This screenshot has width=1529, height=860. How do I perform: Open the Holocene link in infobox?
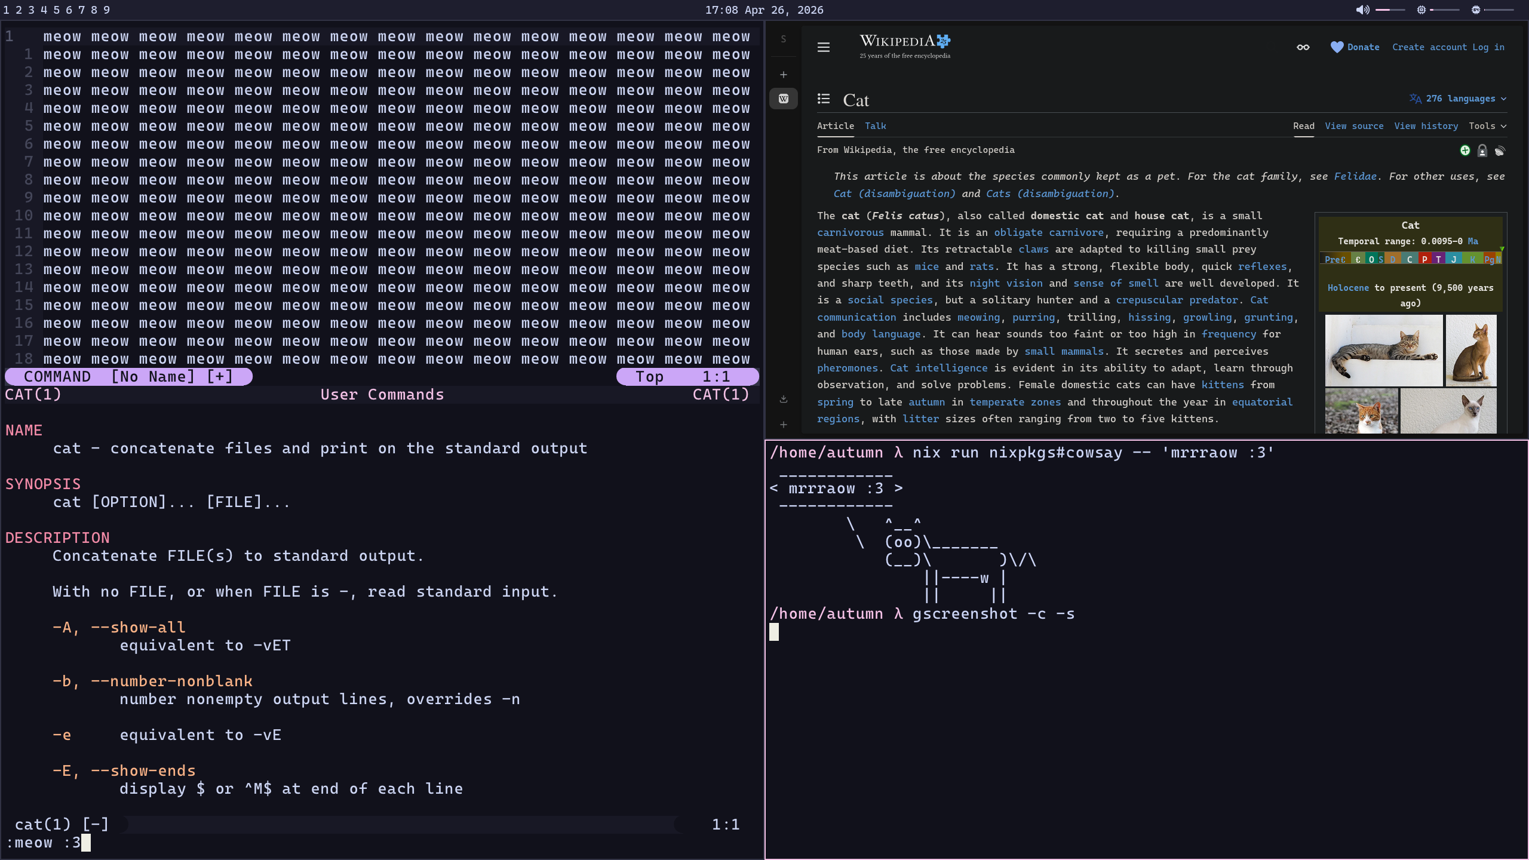(x=1348, y=288)
